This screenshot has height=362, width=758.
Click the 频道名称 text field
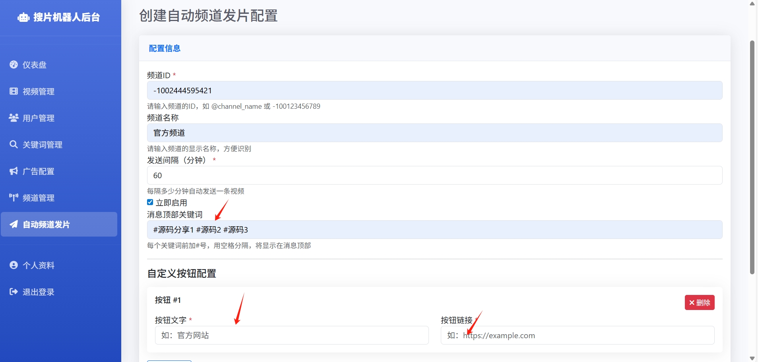(434, 133)
